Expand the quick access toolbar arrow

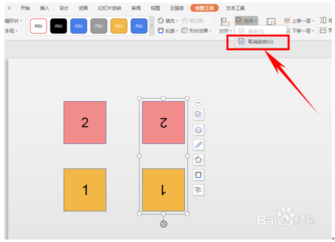pyautogui.click(x=9, y=8)
